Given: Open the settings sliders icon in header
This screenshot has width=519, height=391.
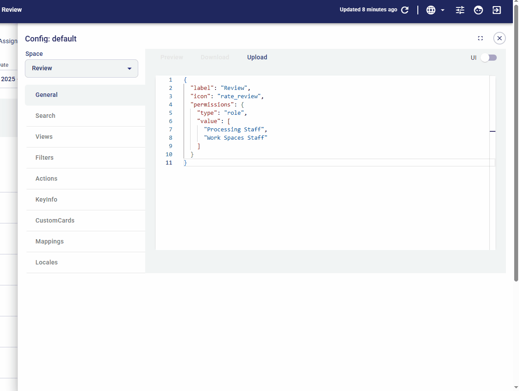Looking at the screenshot, I should 460,10.
